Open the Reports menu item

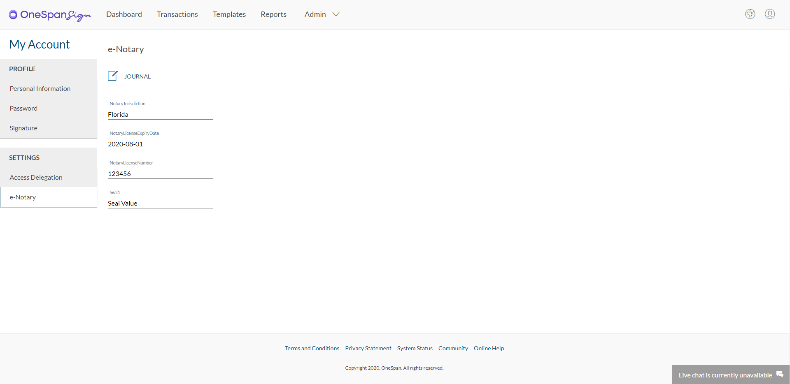[x=273, y=14]
